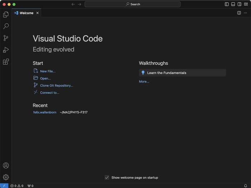
Task: Click the path text ~/MA2/PHYS-F317
Action: point(74,112)
